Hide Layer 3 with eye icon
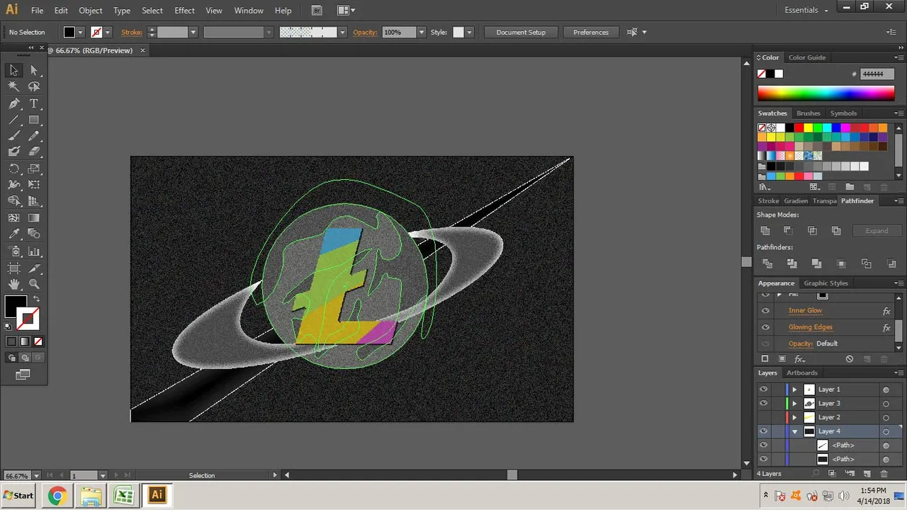 point(763,403)
